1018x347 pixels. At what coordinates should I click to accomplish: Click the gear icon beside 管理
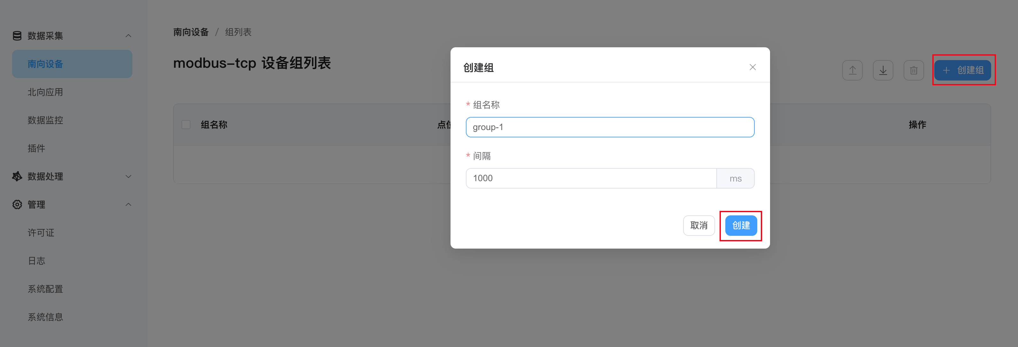(17, 204)
